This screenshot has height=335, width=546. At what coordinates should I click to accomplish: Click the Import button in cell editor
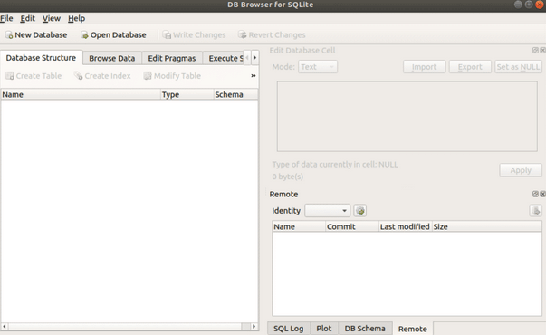[x=424, y=67]
